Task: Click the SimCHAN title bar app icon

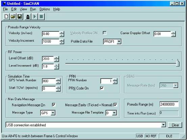Action: [x=4, y=4]
